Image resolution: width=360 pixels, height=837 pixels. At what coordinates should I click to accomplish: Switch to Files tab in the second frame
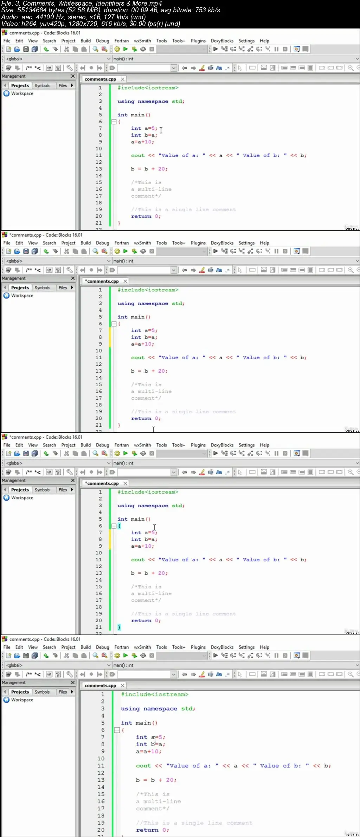tap(63, 288)
